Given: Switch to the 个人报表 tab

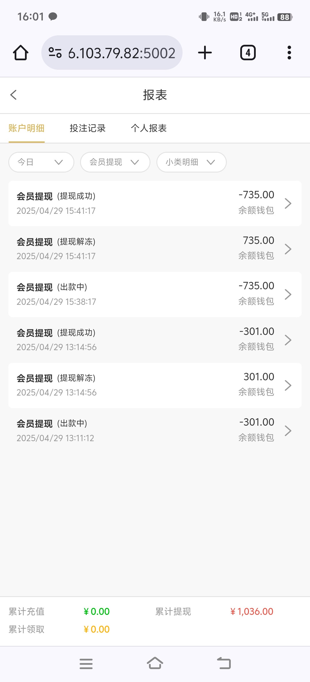Looking at the screenshot, I should (149, 128).
